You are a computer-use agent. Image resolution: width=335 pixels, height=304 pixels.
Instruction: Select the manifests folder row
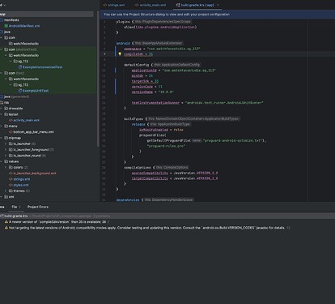pos(48,20)
